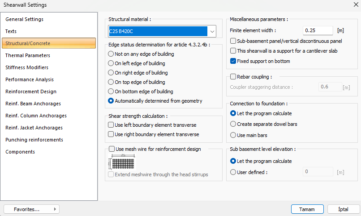Screen dimensions: 361x216
Task: Select Use main bars for foundation
Action: [233, 135]
